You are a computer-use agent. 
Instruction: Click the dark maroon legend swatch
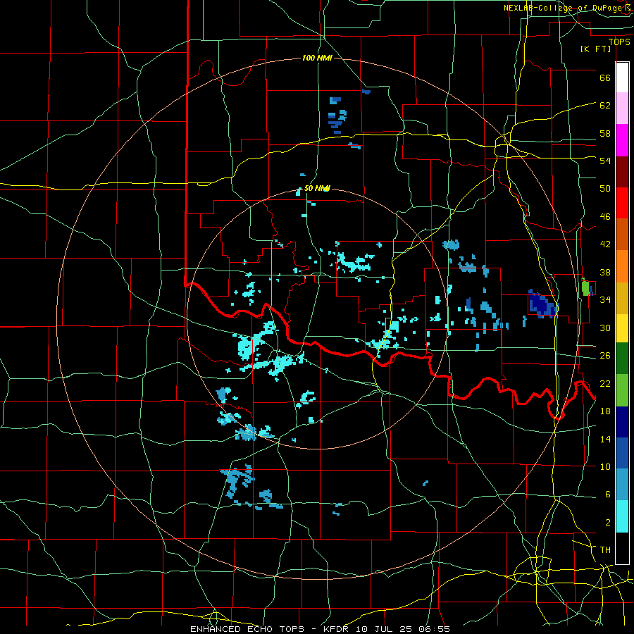(x=622, y=172)
